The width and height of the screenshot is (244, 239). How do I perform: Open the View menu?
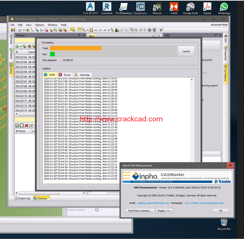coord(29,25)
